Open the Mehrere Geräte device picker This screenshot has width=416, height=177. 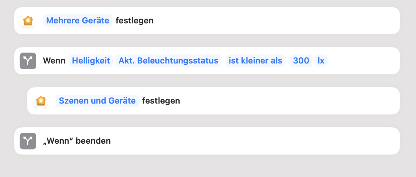click(77, 21)
